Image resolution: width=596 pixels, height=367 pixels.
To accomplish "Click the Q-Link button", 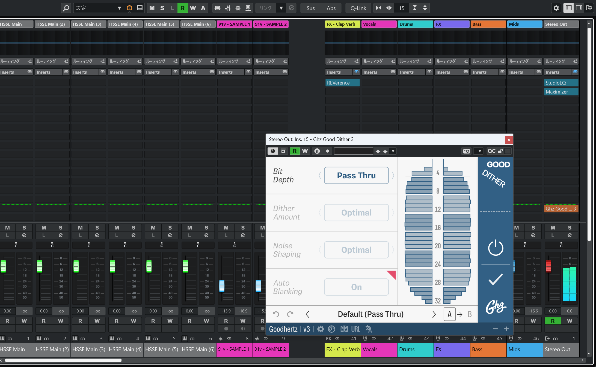I will [358, 8].
